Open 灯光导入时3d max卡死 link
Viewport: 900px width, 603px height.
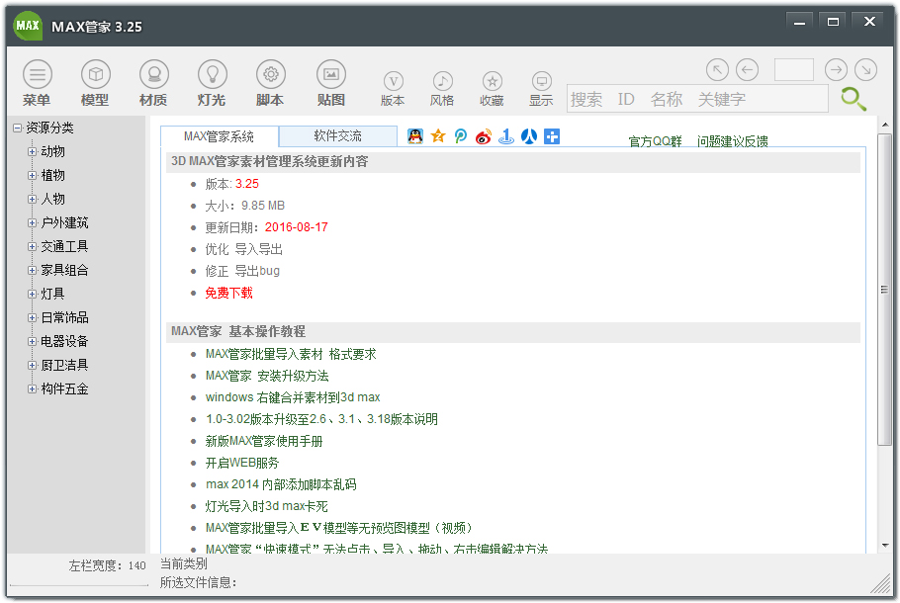point(267,506)
